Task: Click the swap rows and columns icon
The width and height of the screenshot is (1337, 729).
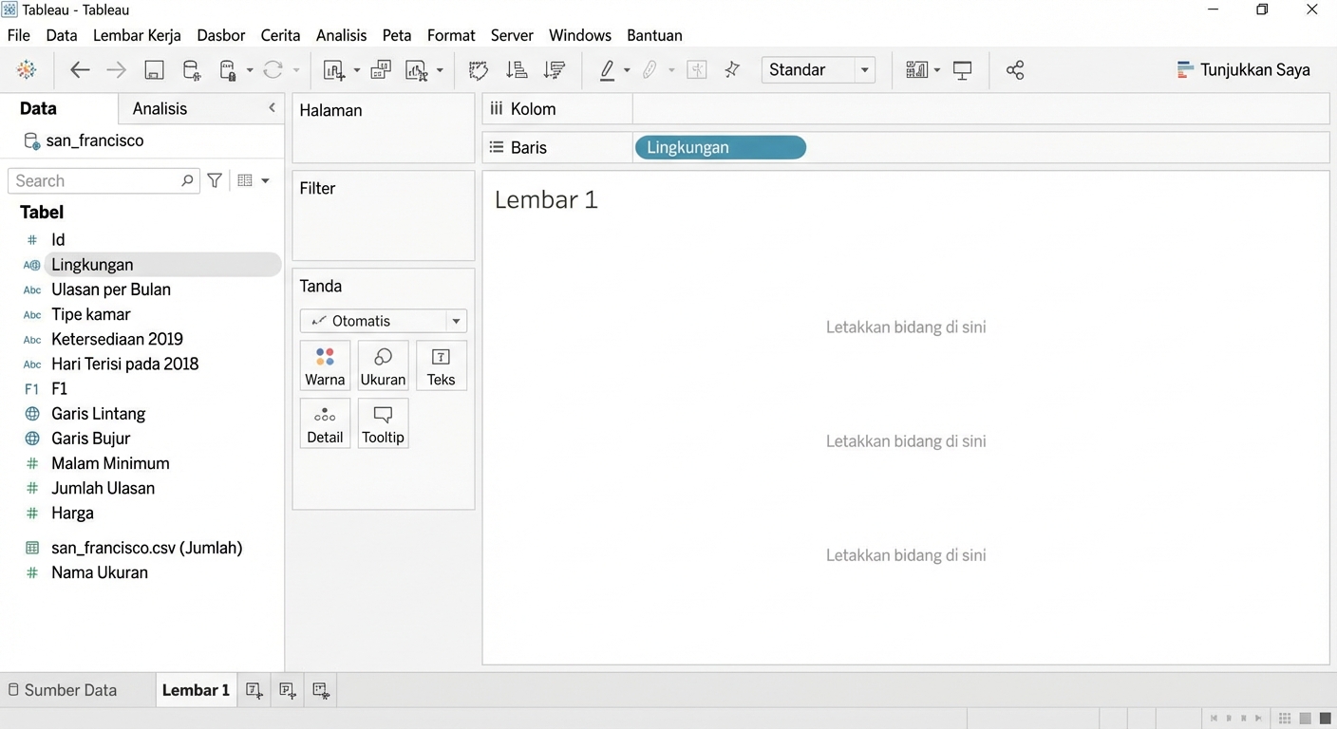Action: click(x=479, y=70)
